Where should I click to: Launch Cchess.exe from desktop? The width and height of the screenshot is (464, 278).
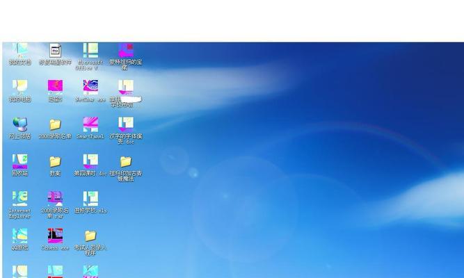point(56,239)
